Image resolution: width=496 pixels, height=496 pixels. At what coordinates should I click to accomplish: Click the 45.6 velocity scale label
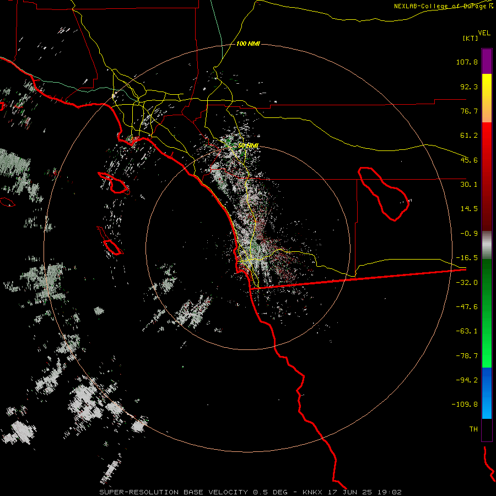pos(469,160)
